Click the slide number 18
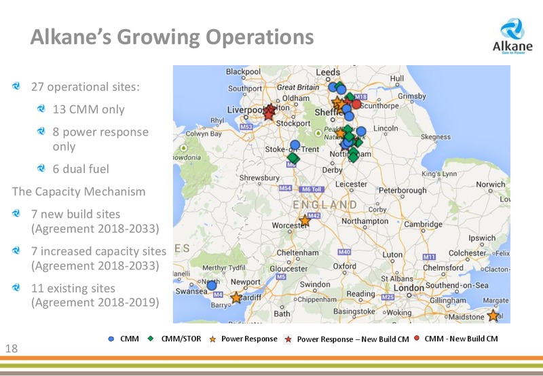Viewport: 543px width, 376px height. 12,348
